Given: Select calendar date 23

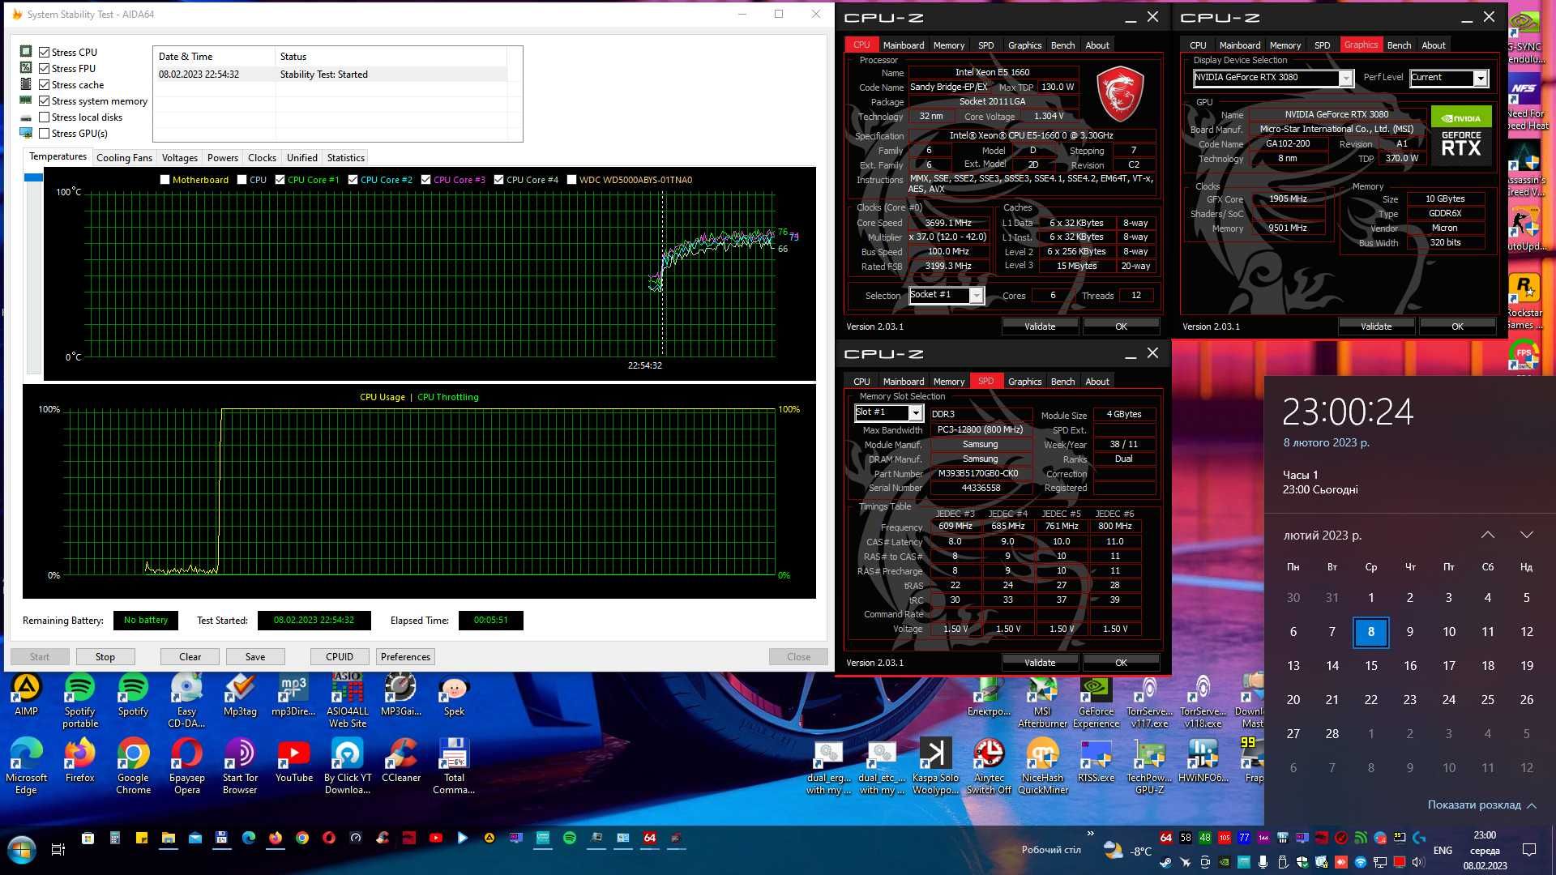Looking at the screenshot, I should coord(1410,700).
